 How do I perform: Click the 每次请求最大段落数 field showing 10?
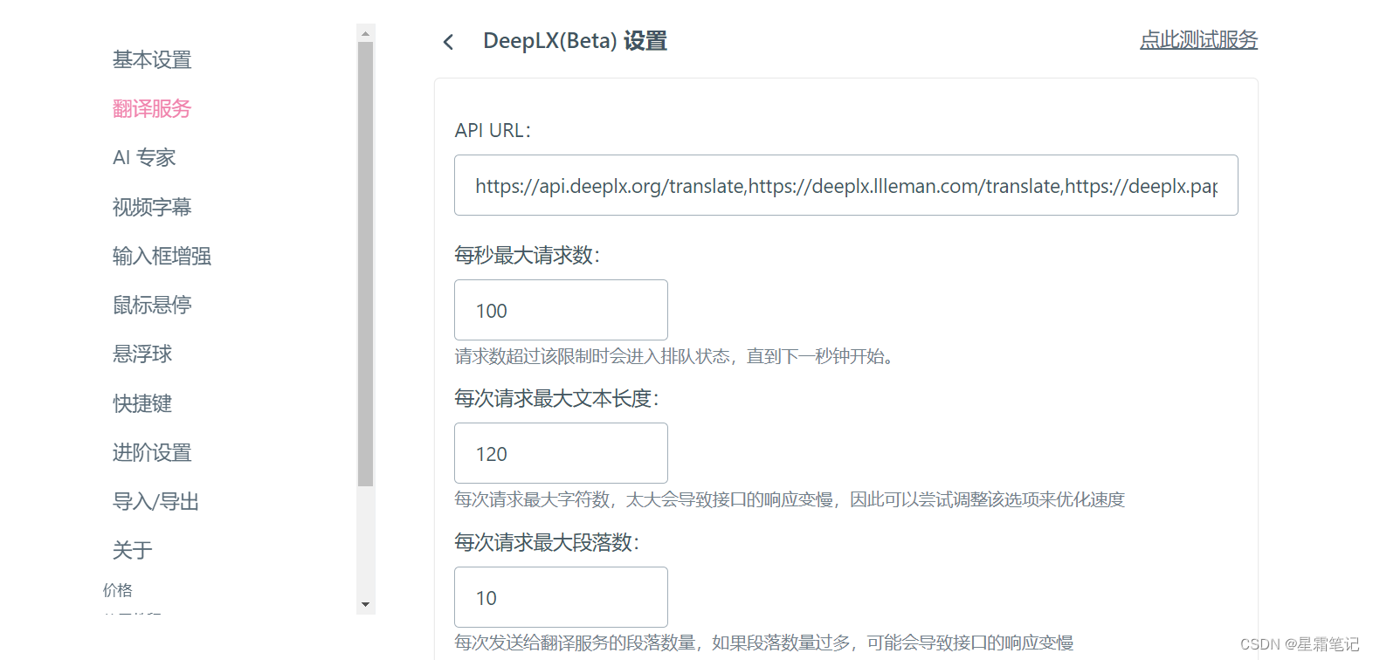tap(561, 597)
